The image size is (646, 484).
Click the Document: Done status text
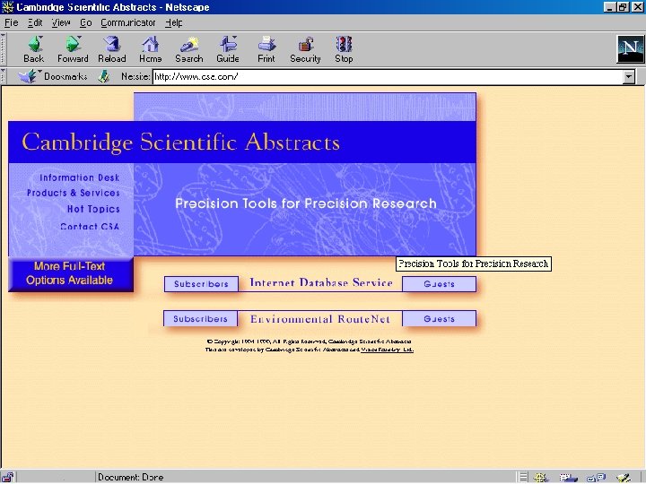131,478
